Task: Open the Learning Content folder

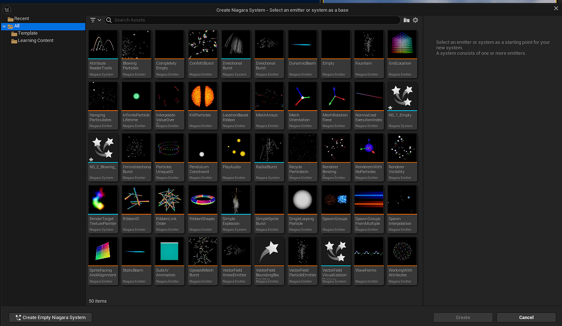Action: (32, 40)
